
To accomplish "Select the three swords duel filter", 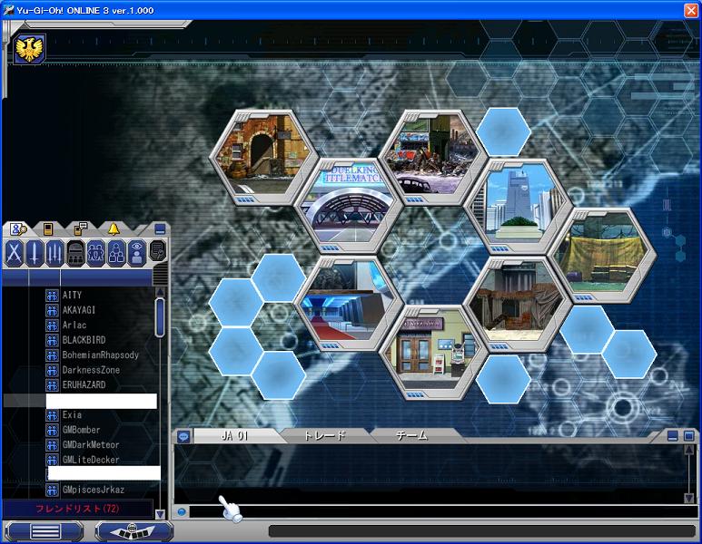I will pyautogui.click(x=54, y=254).
